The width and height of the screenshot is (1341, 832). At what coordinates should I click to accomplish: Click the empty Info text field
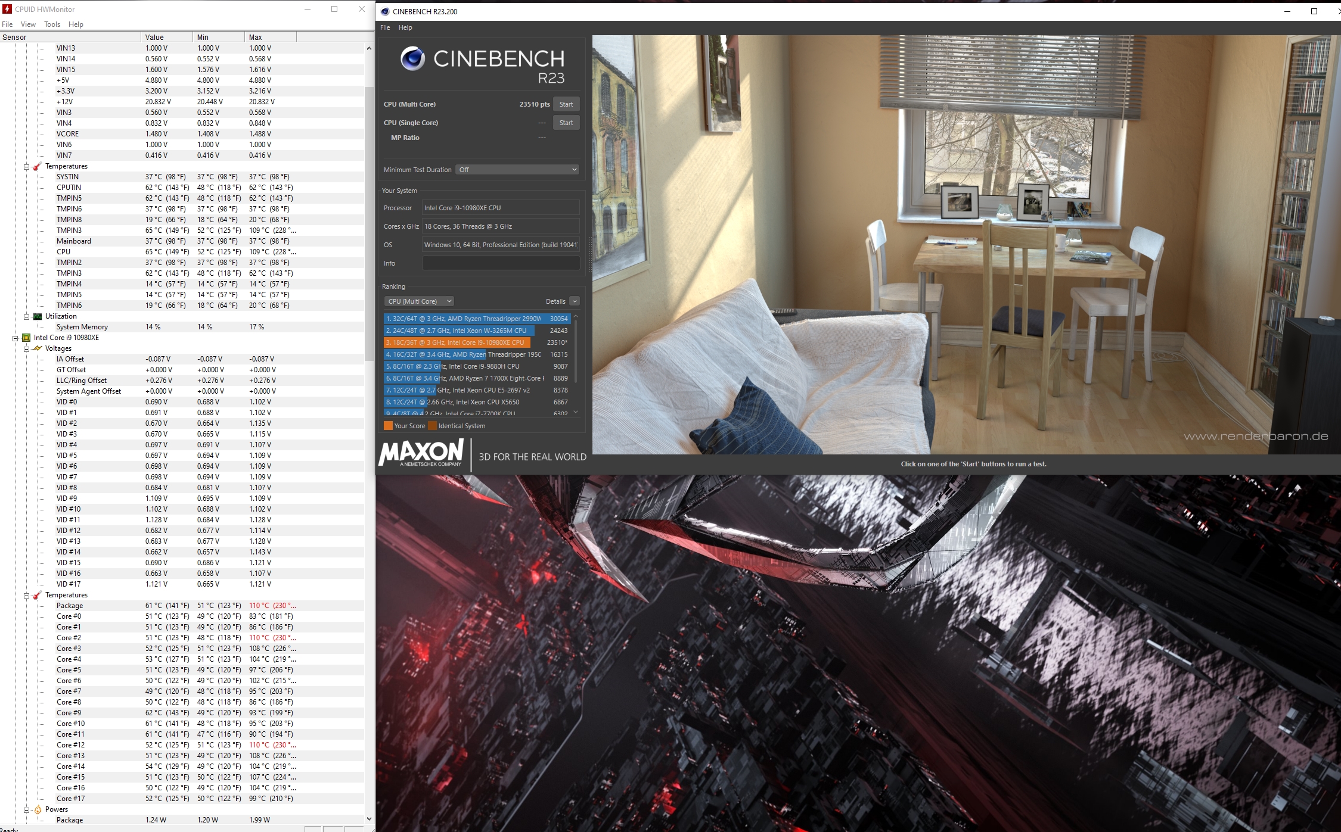pos(501,263)
